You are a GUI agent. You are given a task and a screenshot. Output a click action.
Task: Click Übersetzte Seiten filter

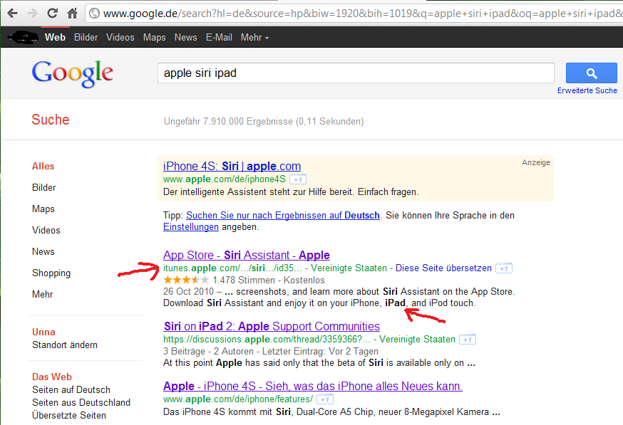(x=69, y=416)
